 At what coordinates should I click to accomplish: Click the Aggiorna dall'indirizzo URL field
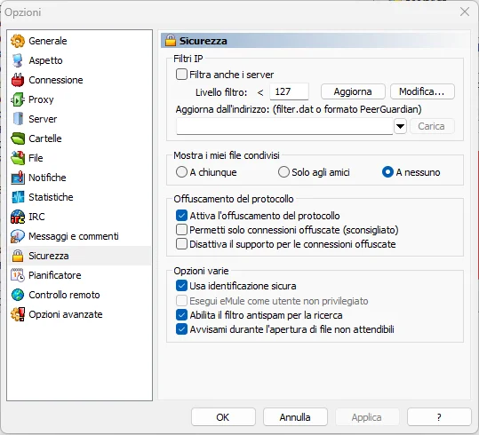coord(284,126)
